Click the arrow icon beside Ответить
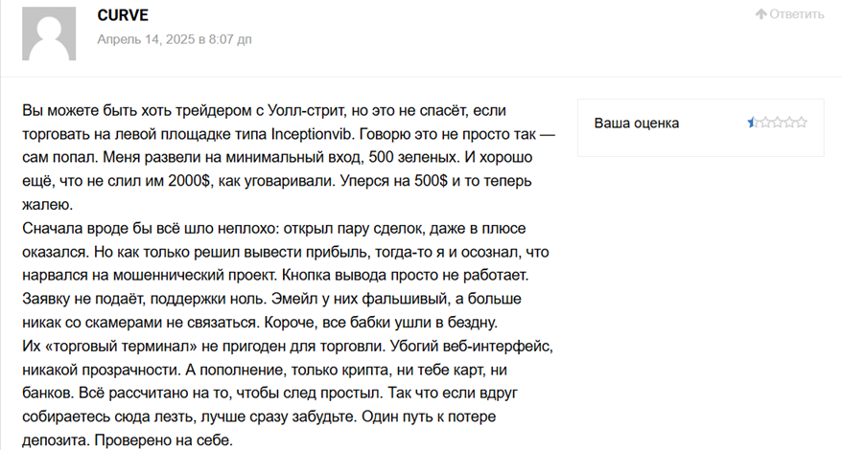842x450 pixels. click(760, 14)
